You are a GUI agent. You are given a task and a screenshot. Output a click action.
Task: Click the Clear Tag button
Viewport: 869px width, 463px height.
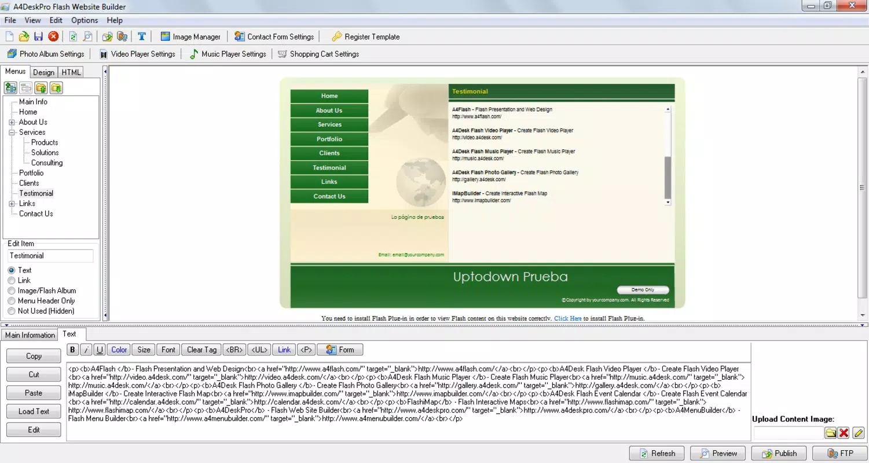(x=201, y=350)
